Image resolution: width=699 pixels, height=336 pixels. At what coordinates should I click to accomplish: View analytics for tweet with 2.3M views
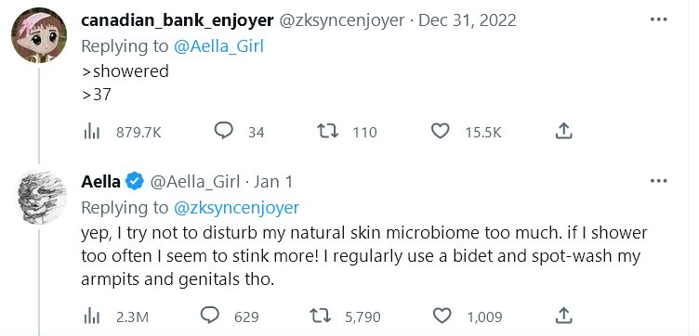click(x=92, y=317)
